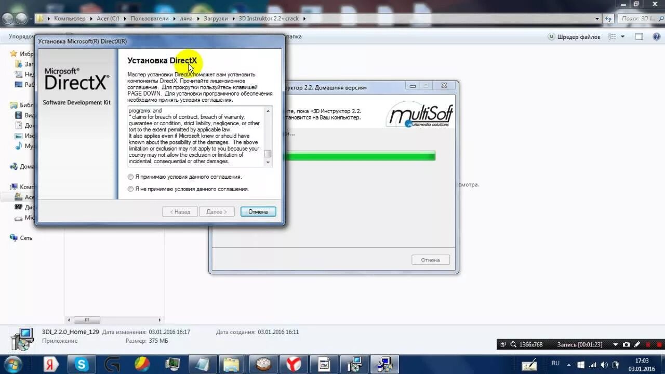Click the recorder pencil draw icon
The image size is (665, 374).
pos(637,344)
